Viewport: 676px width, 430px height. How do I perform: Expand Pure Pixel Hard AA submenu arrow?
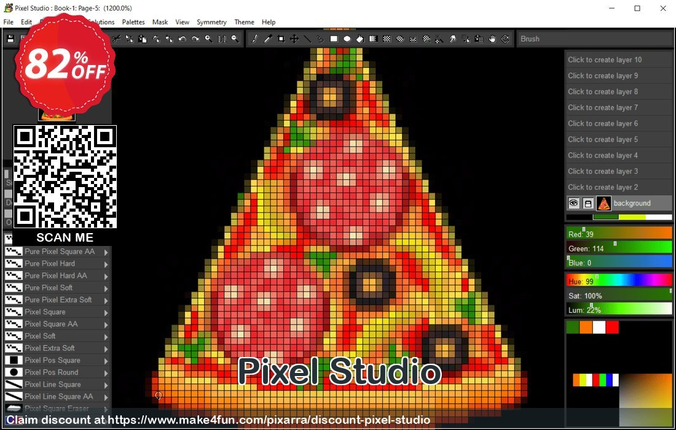coord(106,276)
